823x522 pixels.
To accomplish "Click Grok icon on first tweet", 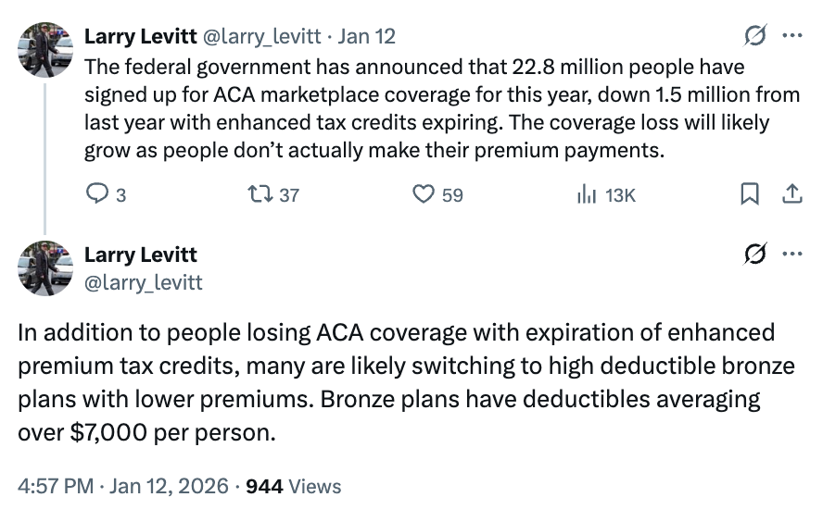I will tap(755, 36).
